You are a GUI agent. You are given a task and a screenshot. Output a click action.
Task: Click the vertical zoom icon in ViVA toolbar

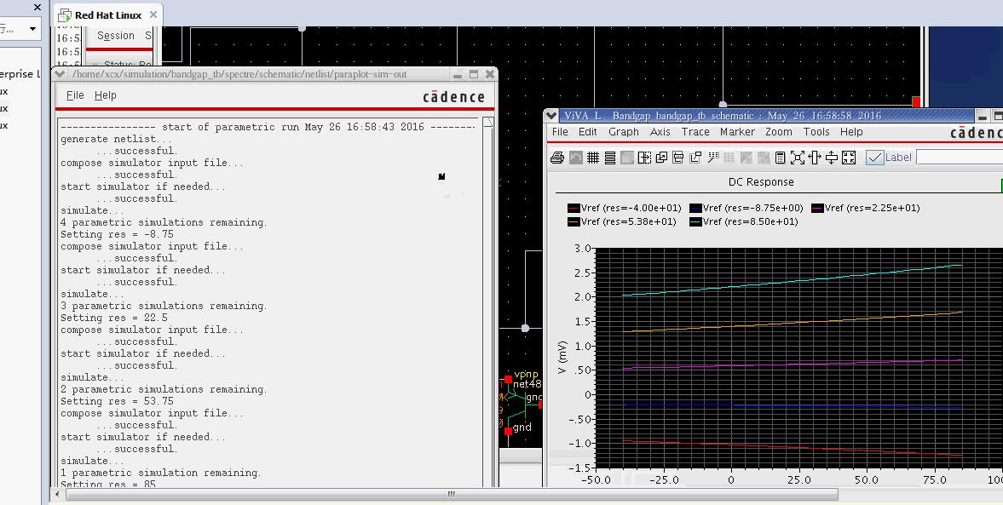click(x=832, y=158)
